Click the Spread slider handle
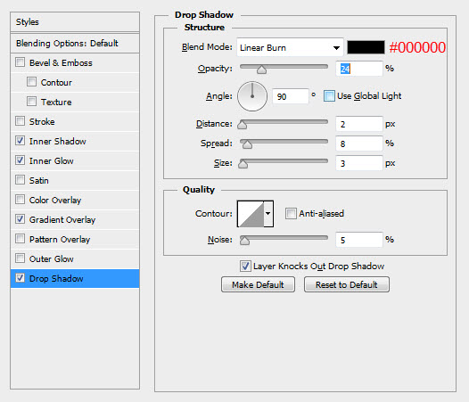The image size is (469, 402). point(247,144)
